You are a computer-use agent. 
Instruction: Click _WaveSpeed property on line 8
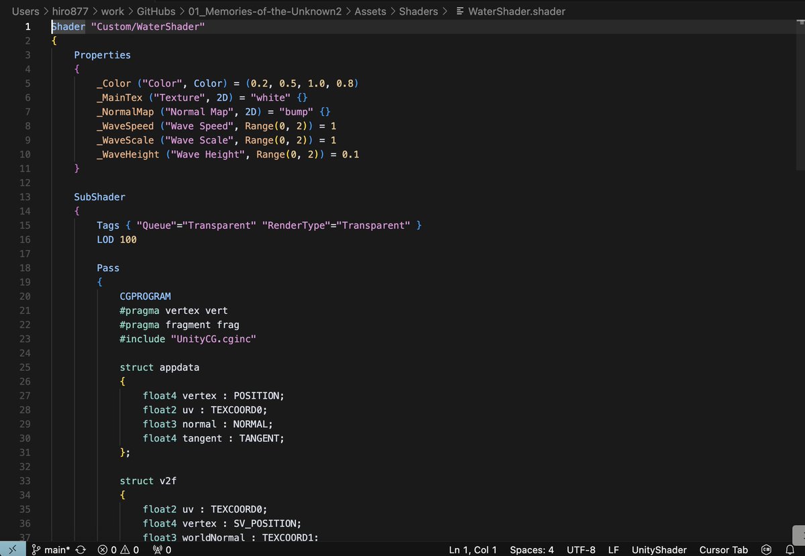(x=125, y=126)
